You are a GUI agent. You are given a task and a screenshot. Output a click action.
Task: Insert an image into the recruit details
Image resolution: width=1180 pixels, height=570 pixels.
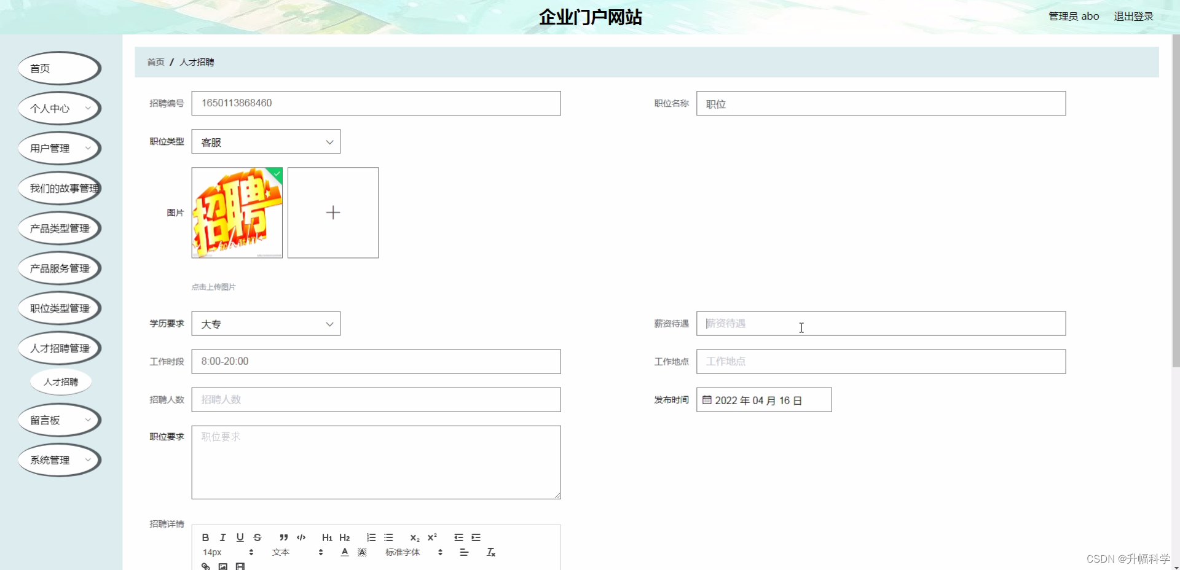223,565
